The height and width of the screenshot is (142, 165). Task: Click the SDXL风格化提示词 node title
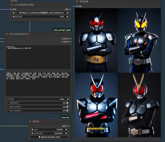tap(19, 34)
